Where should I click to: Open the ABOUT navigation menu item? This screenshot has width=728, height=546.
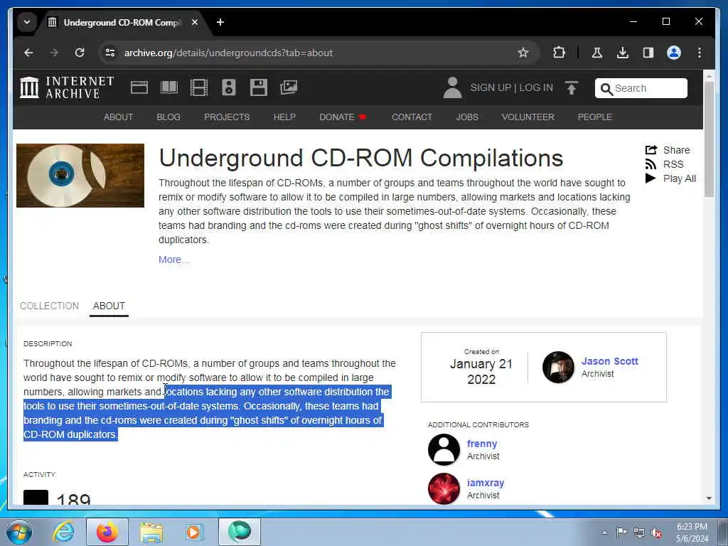(x=119, y=117)
